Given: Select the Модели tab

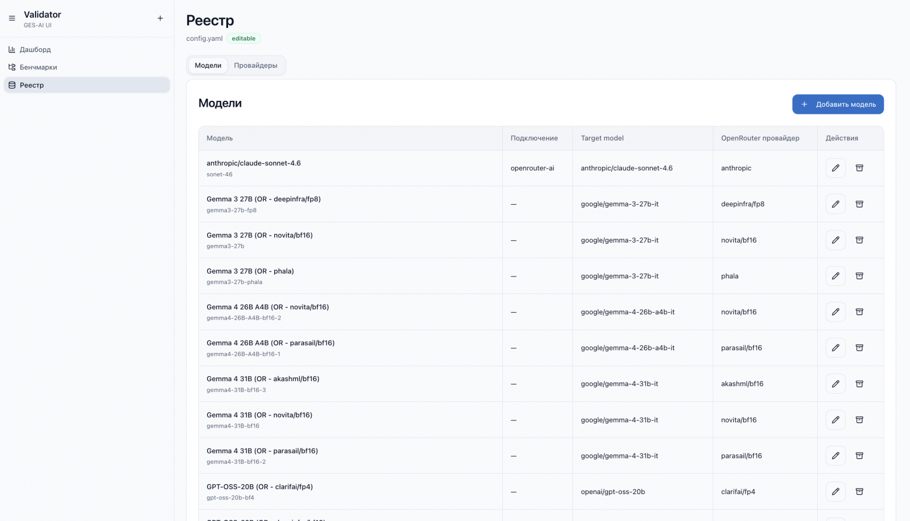Looking at the screenshot, I should tap(208, 65).
